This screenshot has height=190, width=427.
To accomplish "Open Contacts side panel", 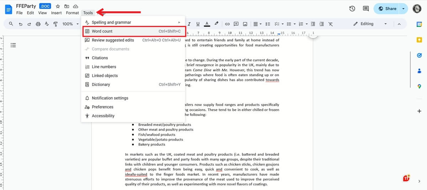I will [x=419, y=71].
